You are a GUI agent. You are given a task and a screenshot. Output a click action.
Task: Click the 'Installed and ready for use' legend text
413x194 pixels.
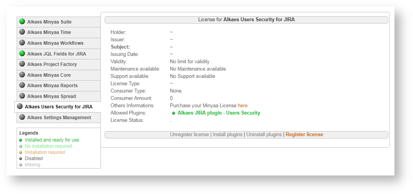(52, 140)
